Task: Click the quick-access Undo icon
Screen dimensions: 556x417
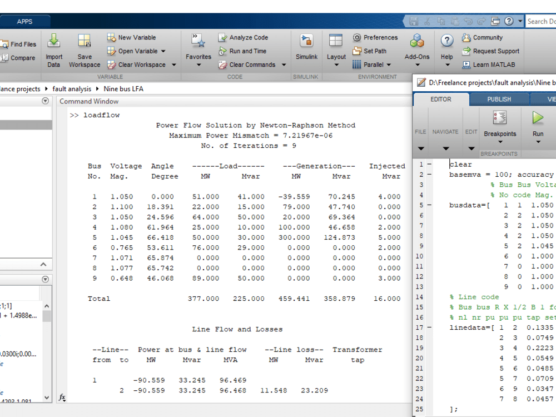Action: 468,21
